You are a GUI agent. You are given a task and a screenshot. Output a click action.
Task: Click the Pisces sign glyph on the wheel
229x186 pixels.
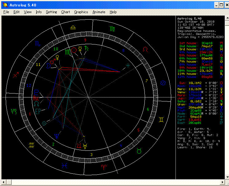coord(64,166)
